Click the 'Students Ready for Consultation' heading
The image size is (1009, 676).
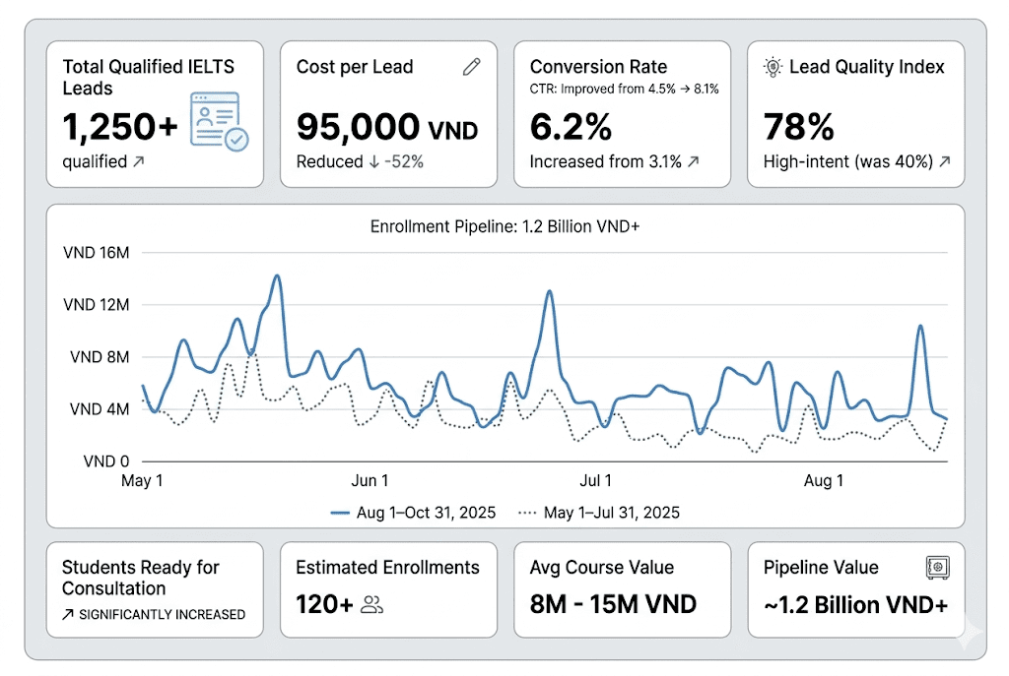(x=140, y=578)
